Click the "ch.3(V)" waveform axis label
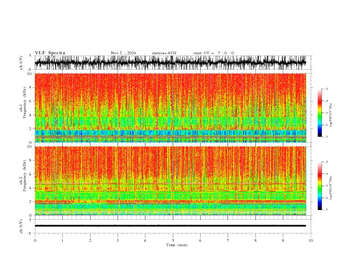 [21, 226]
